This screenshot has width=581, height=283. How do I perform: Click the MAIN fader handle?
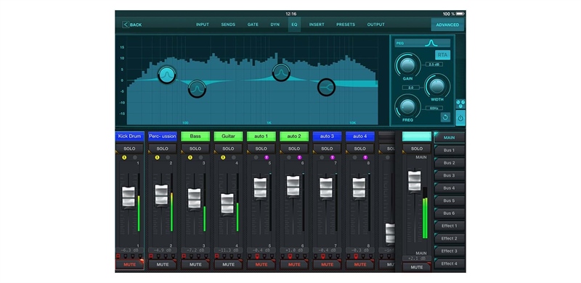point(414,182)
